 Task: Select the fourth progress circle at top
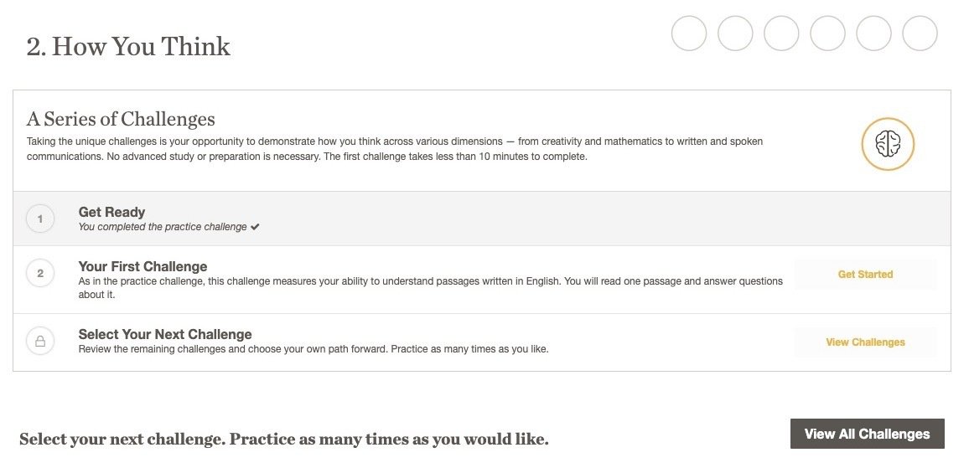point(827,33)
